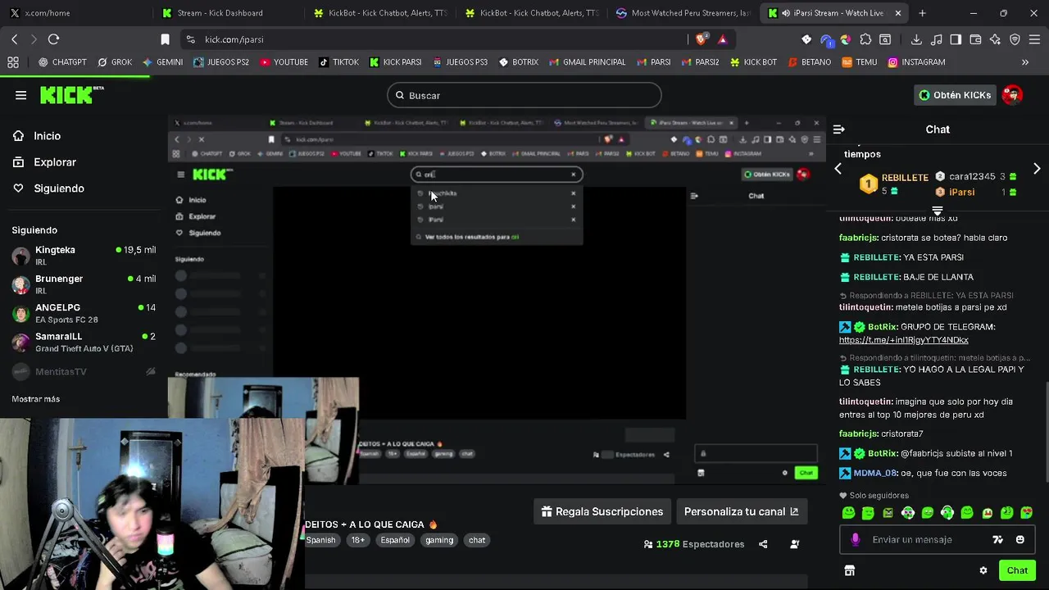Open Brave VPN shield icon
This screenshot has height=590, width=1049.
[1015, 39]
